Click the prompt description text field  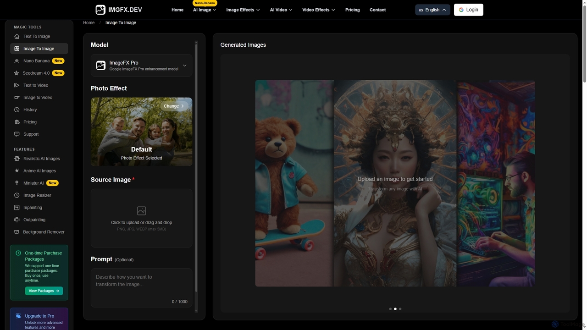click(x=141, y=287)
